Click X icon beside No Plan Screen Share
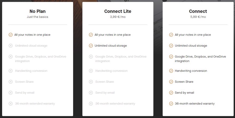This screenshot has width=235, height=118. [10, 82]
